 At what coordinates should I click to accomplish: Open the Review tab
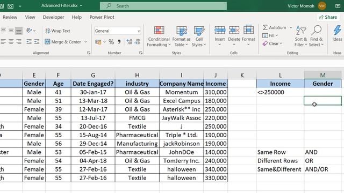point(10,17)
